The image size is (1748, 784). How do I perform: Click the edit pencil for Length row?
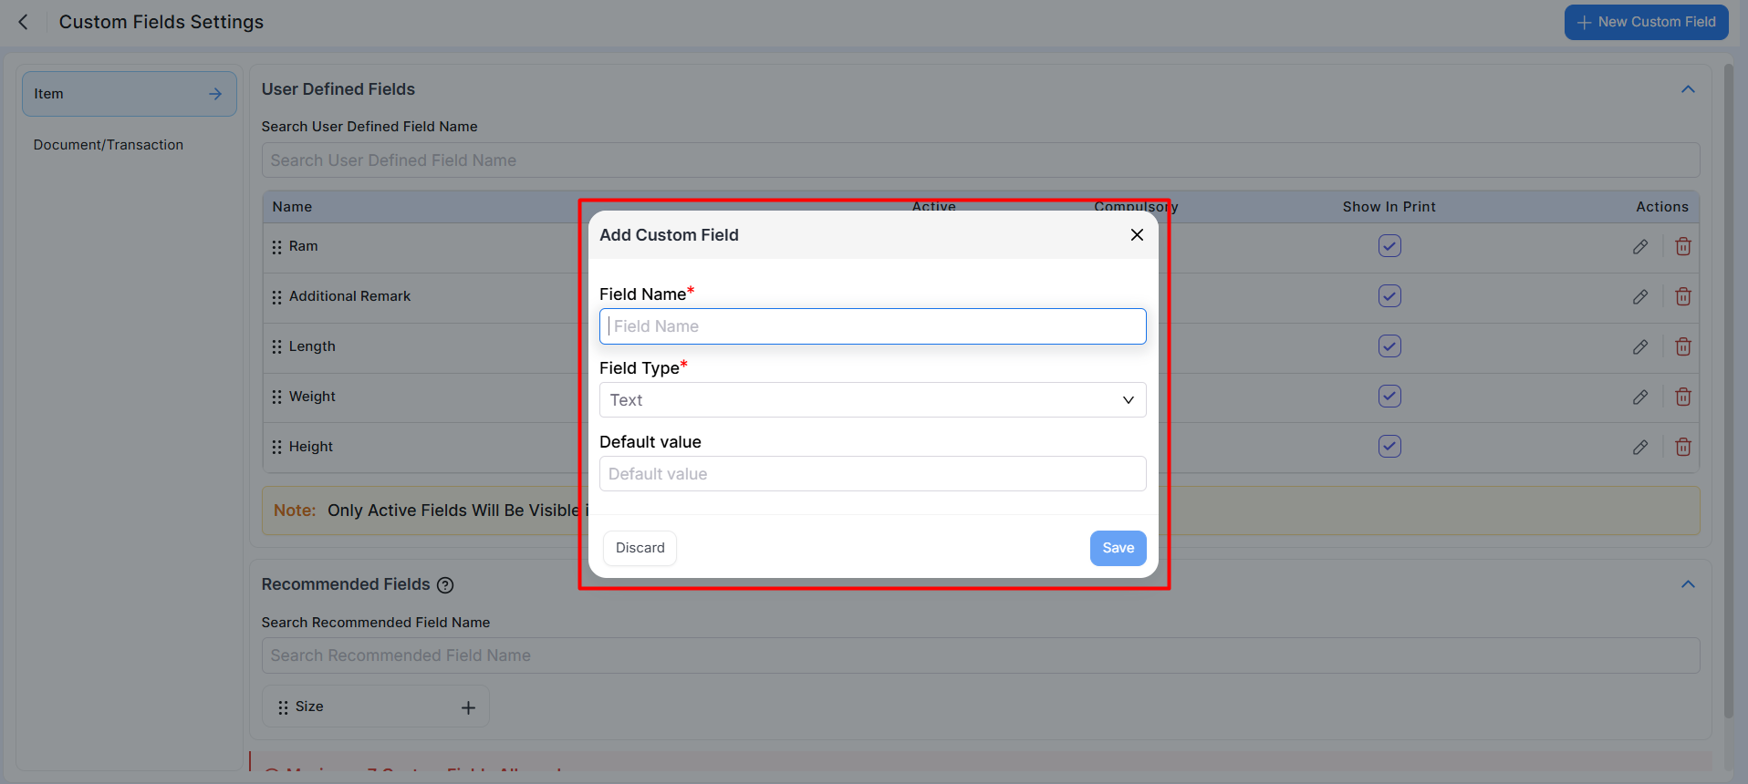pyautogui.click(x=1639, y=346)
